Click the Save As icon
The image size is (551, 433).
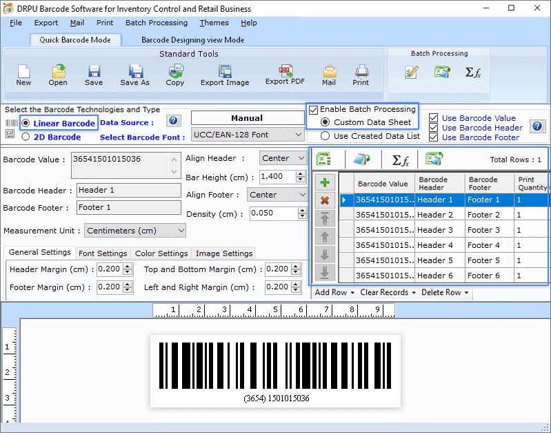(x=135, y=75)
